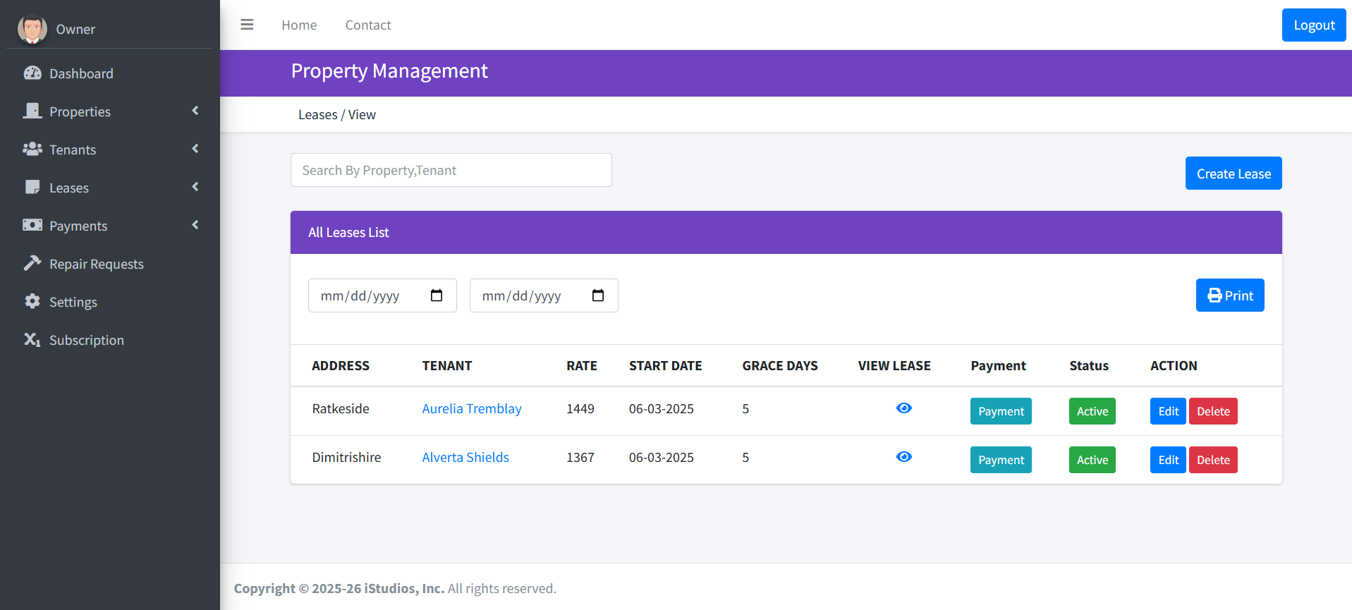This screenshot has width=1352, height=610.
Task: Click the Create Lease button
Action: tap(1233, 173)
